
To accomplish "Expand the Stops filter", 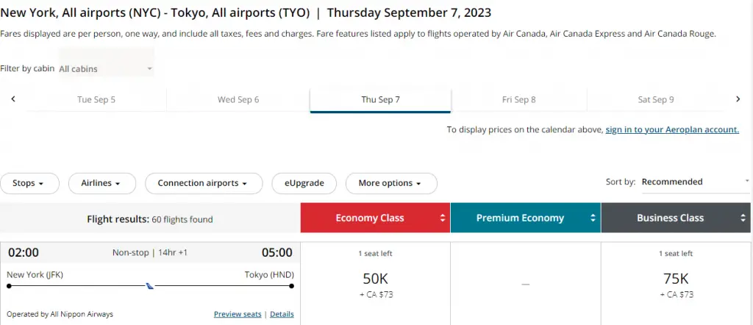I will [29, 183].
